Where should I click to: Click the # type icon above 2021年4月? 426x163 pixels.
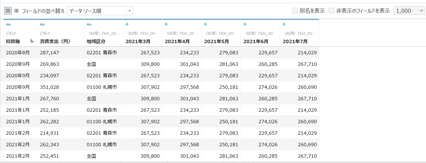166,24
